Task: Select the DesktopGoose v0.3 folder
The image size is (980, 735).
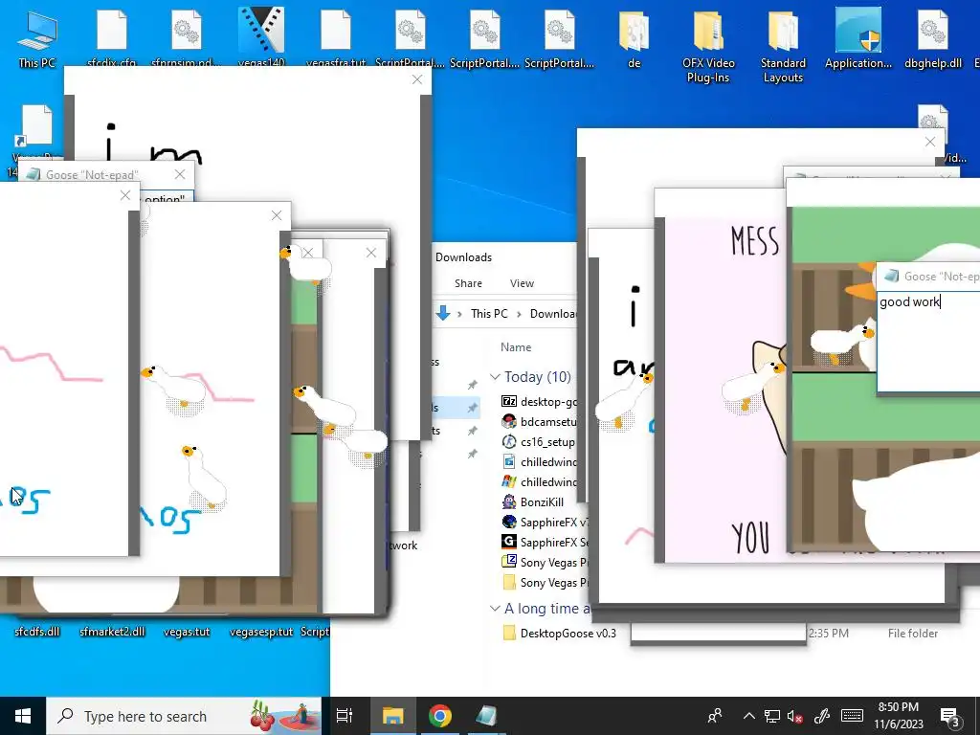Action: click(x=559, y=634)
